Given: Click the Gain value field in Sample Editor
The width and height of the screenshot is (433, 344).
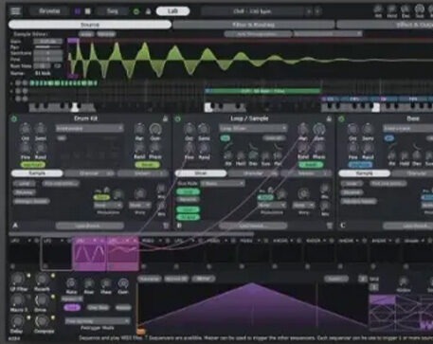Looking at the screenshot, I should coord(48,42).
